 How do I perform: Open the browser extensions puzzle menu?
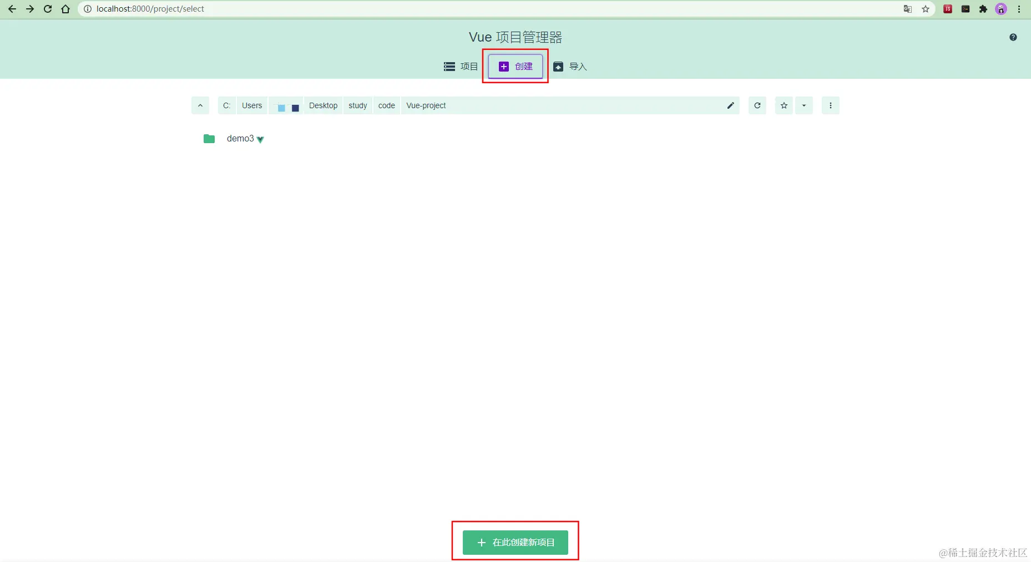(x=983, y=9)
